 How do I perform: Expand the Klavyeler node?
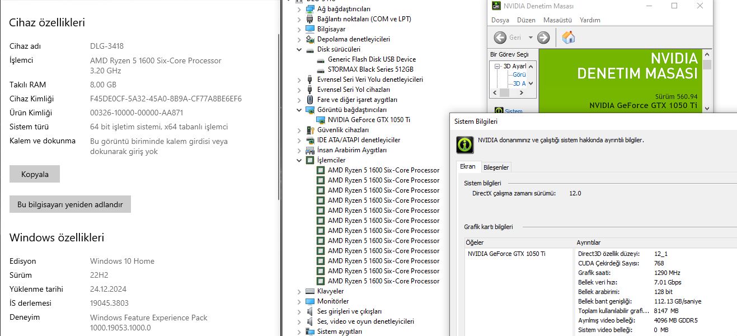point(299,291)
